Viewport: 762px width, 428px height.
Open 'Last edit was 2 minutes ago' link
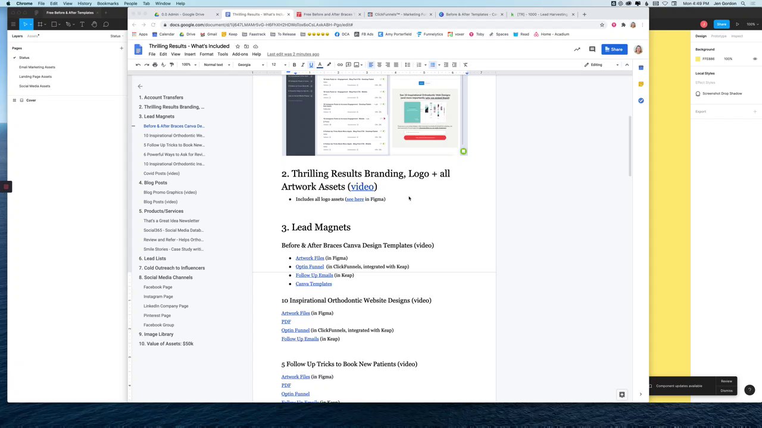[x=293, y=54]
